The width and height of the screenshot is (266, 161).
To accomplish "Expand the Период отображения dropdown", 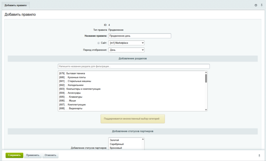I will 126,50.
